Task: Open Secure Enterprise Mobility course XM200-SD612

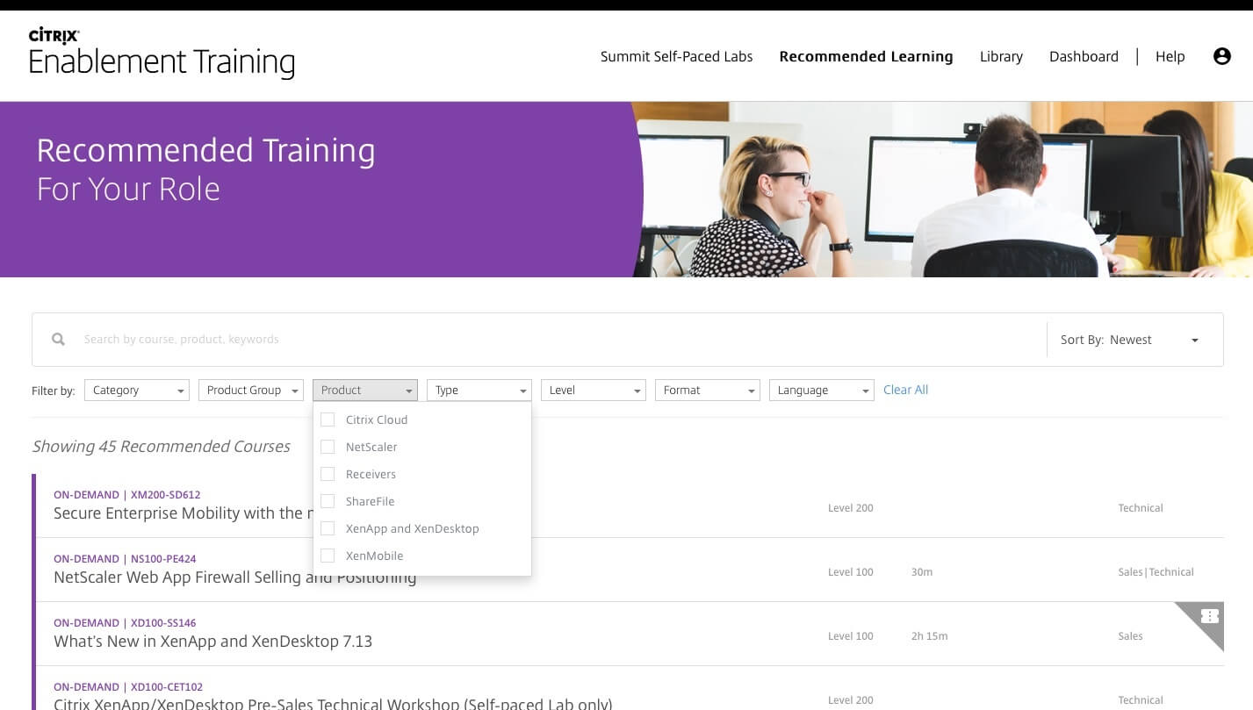Action: click(x=183, y=513)
